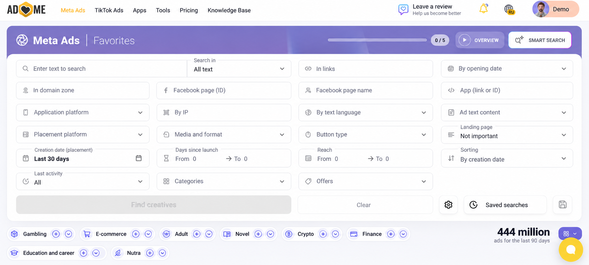The image size is (589, 265).
Task: Expand the Sorting By creation date dropdown
Action: pos(507,158)
